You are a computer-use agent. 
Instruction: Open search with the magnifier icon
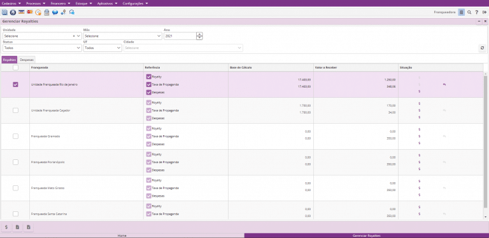click(x=469, y=13)
